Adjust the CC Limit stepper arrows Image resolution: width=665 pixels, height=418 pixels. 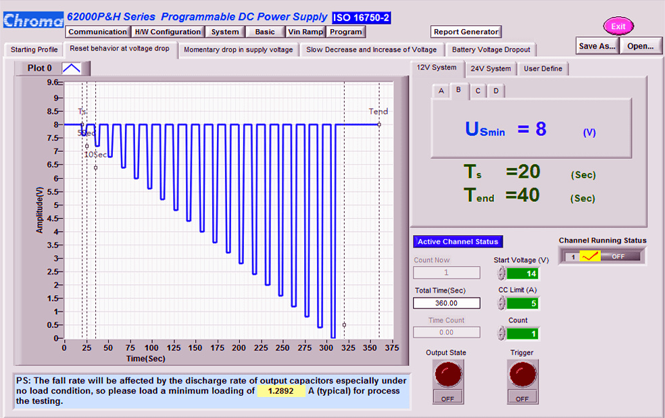(501, 303)
